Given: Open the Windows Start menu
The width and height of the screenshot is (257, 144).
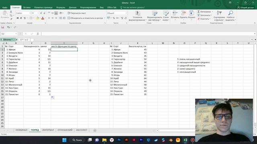Looking at the screenshot, I should coord(64,140).
